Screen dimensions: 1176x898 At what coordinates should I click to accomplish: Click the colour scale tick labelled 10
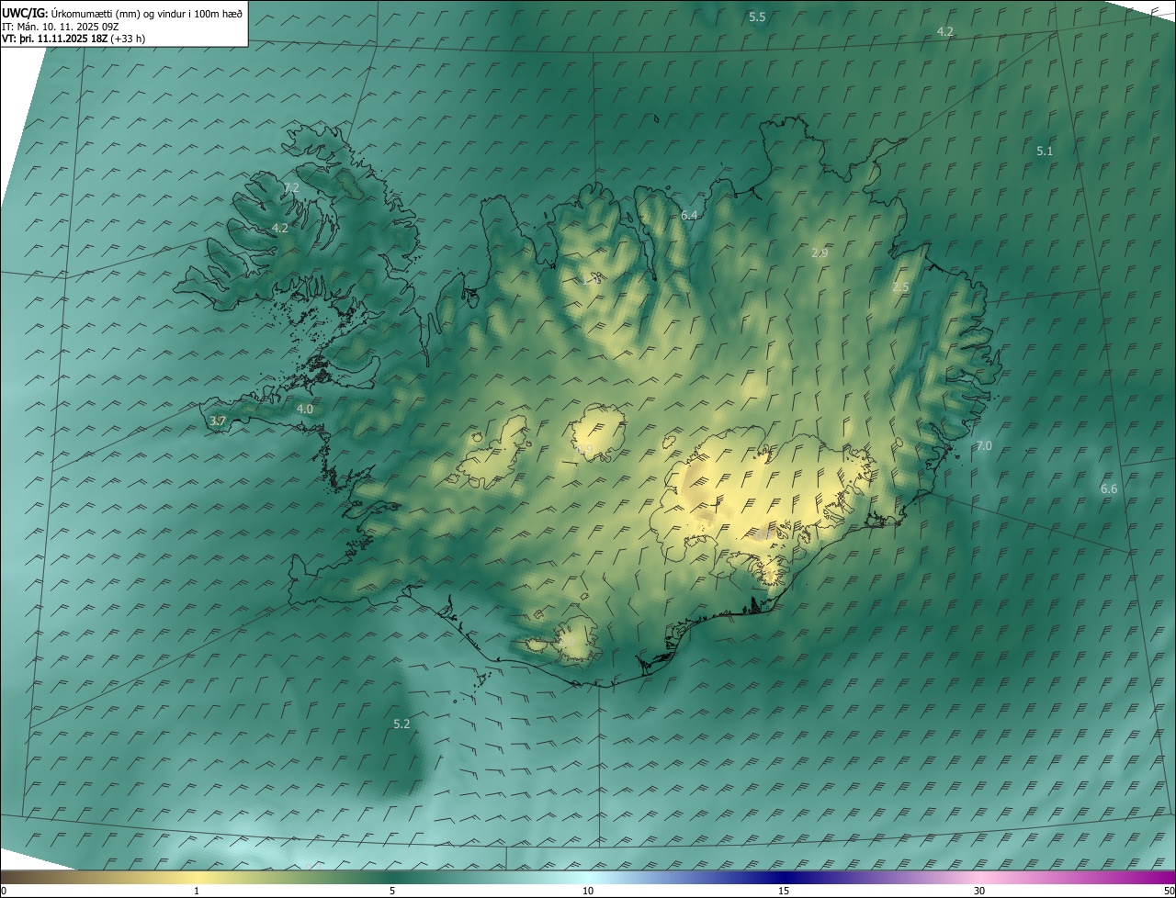pyautogui.click(x=588, y=891)
